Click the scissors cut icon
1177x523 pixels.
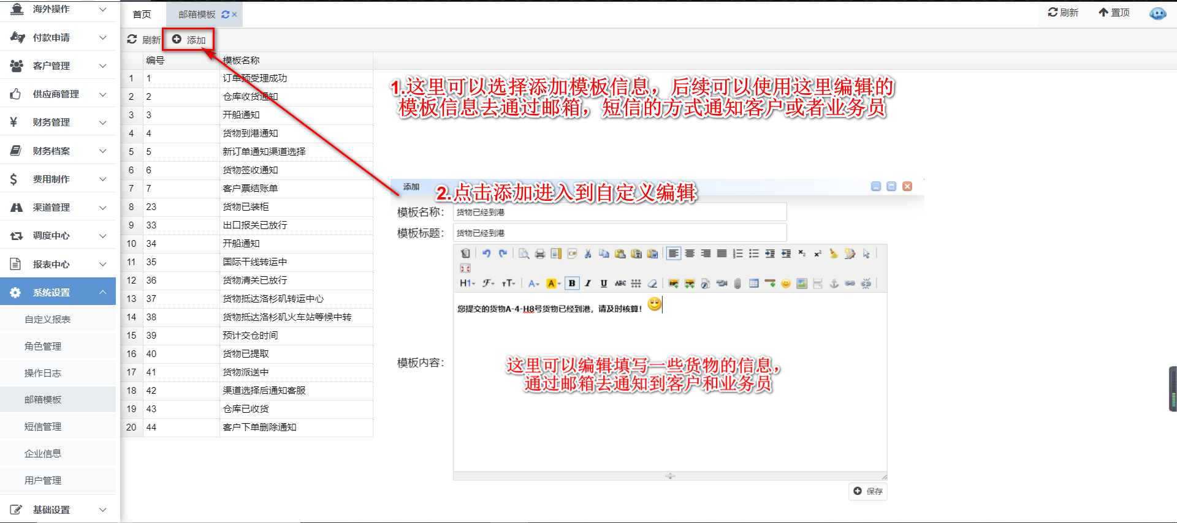coord(588,254)
